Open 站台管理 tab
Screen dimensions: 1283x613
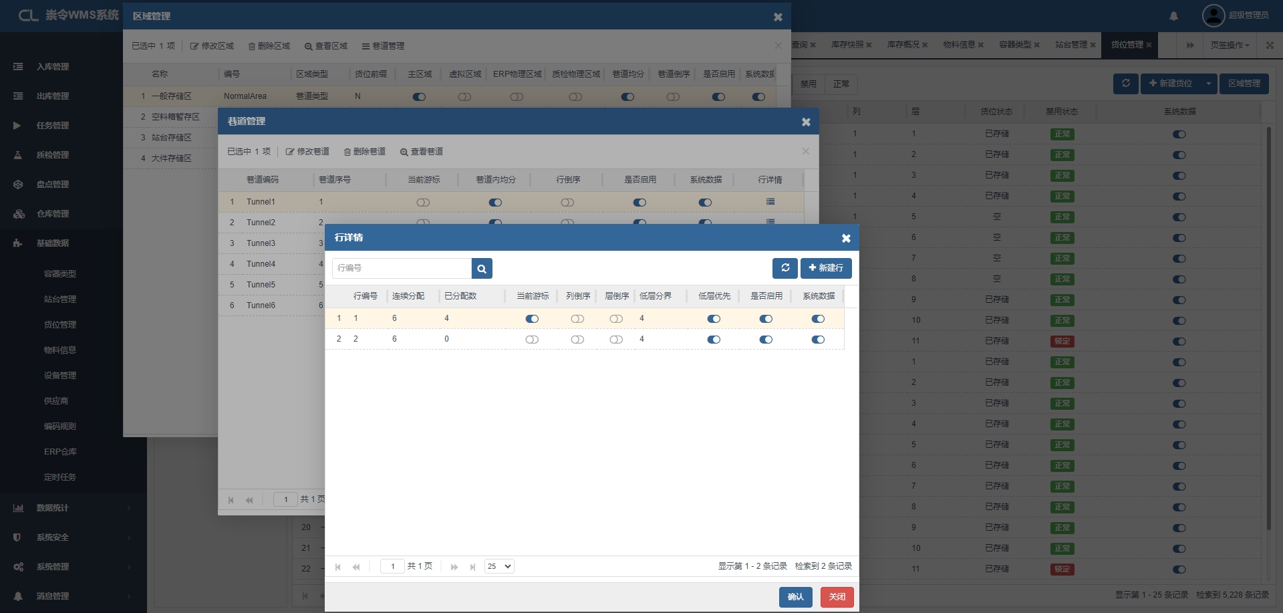pos(1071,45)
